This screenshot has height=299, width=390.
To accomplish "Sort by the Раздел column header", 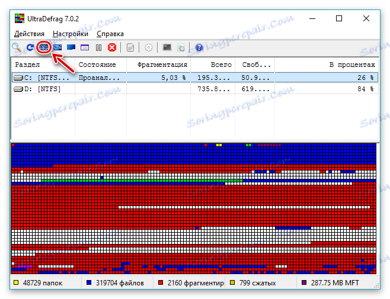I will [x=43, y=65].
